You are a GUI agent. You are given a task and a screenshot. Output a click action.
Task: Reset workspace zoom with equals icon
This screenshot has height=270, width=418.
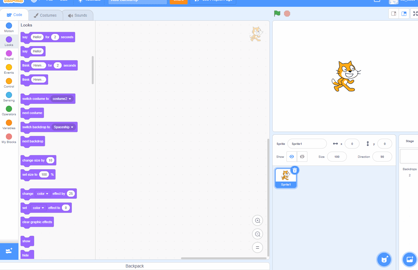(x=258, y=247)
